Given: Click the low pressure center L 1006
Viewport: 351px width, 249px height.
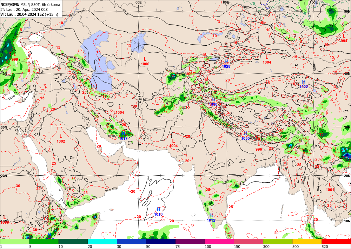Looking at the screenshot, I should click(x=145, y=61).
